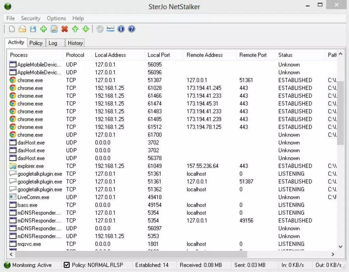
Task: Click local port 49418 cell
Action: point(155,197)
